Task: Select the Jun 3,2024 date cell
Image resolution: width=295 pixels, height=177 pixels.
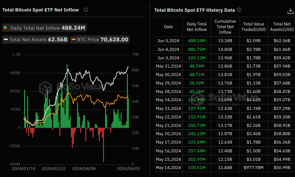Action: (168, 58)
